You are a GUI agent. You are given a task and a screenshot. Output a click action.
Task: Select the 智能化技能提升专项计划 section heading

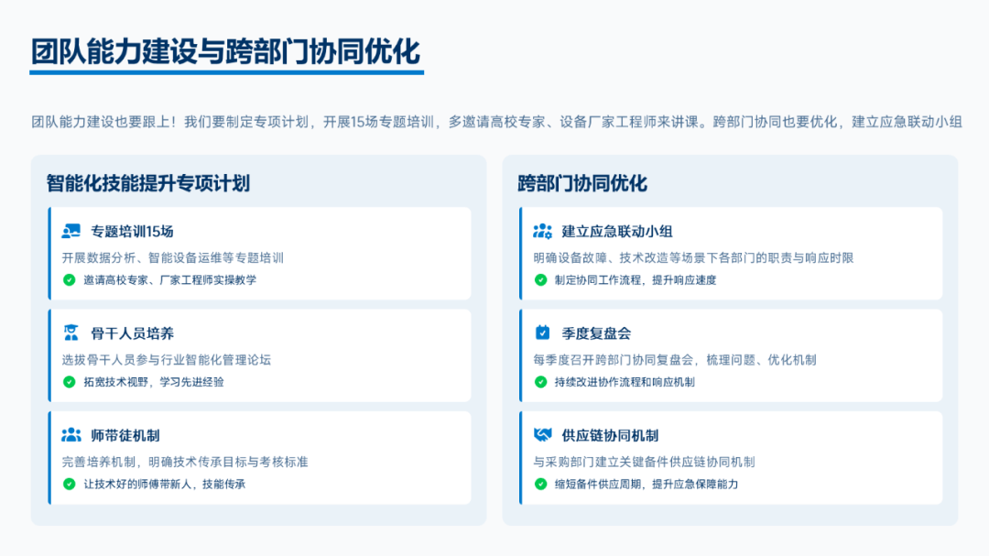click(x=148, y=183)
